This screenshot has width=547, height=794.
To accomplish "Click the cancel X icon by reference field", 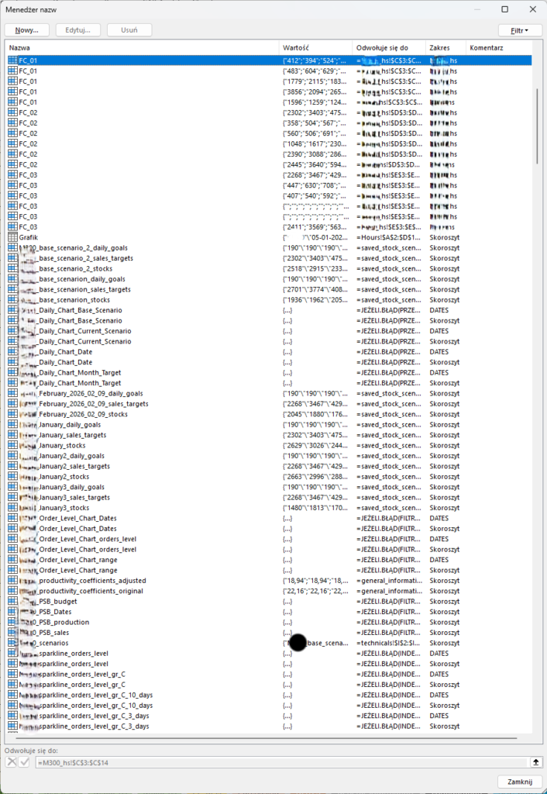I will 11,761.
